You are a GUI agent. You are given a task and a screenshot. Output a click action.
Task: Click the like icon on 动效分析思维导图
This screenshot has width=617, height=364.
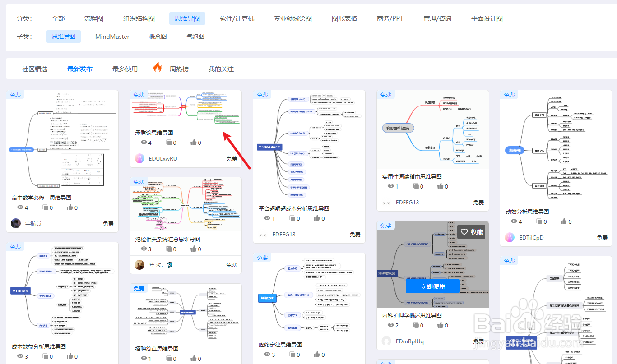coord(564,221)
